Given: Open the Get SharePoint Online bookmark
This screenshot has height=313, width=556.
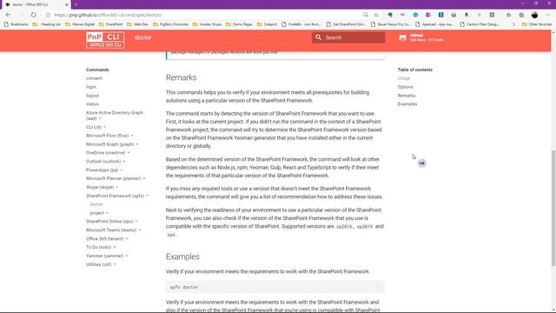Looking at the screenshot, I should point(346,24).
